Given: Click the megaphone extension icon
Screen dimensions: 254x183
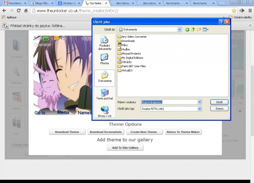Looking at the screenshot, I should (242, 11).
